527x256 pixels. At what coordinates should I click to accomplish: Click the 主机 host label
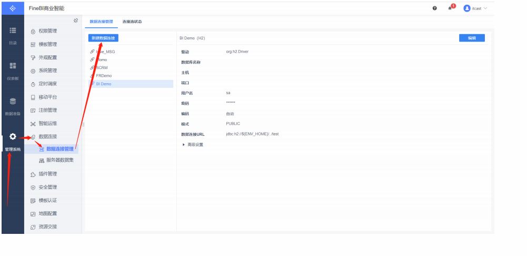[x=185, y=72]
